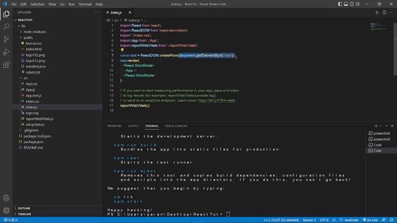
Task: Switch to the PROBLEMS panel tab
Action: [x=114, y=126]
